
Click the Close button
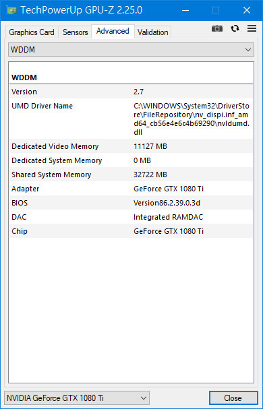pos(233,398)
